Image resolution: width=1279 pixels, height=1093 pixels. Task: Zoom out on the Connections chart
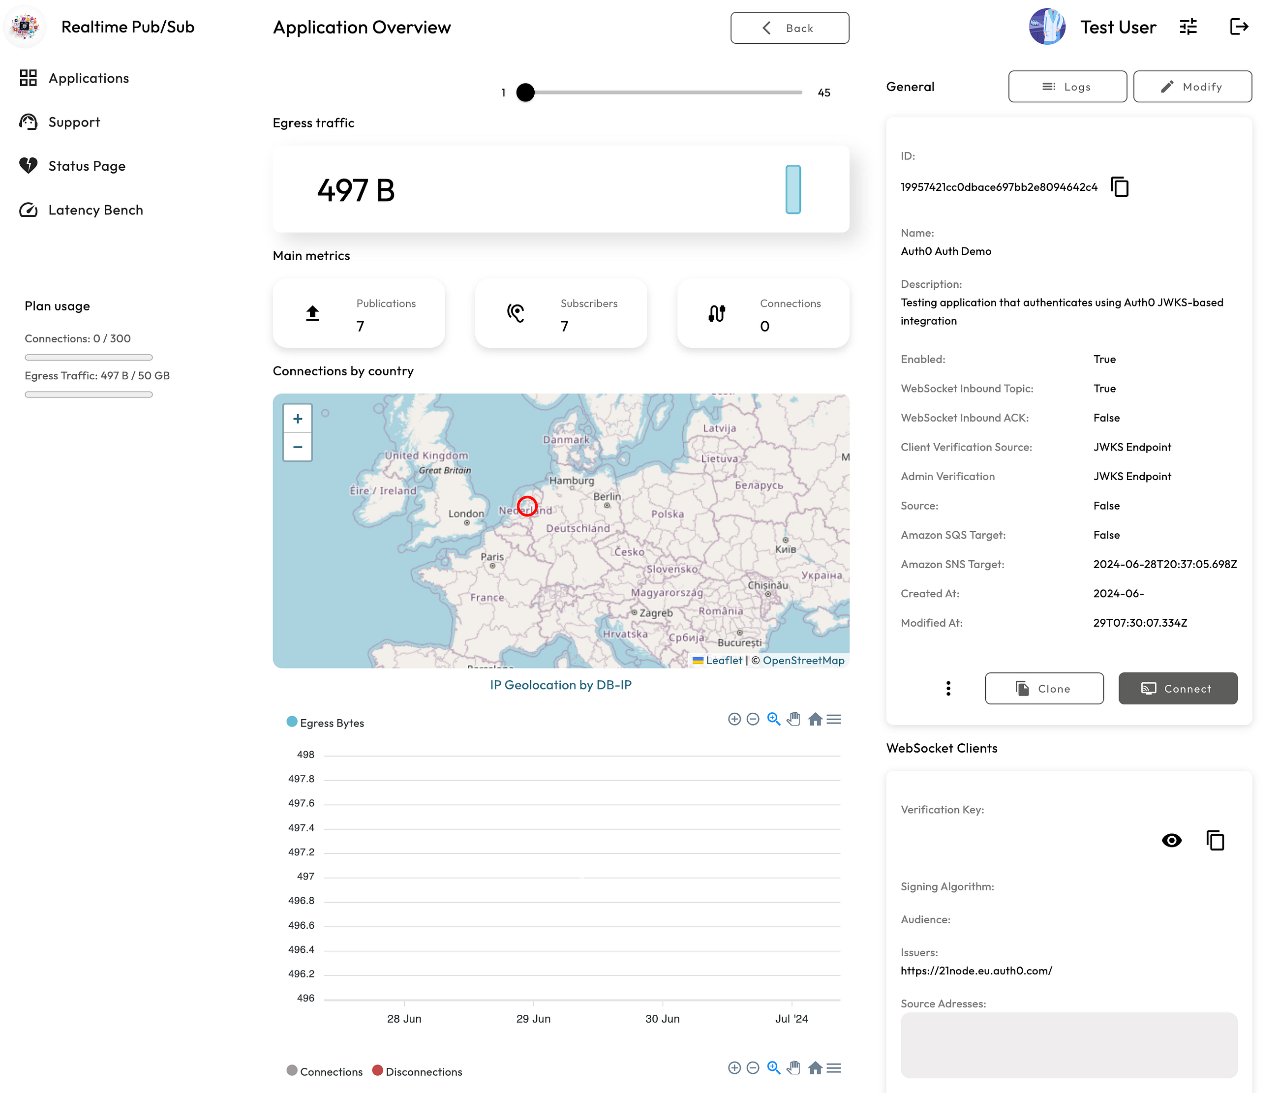[x=753, y=1068]
